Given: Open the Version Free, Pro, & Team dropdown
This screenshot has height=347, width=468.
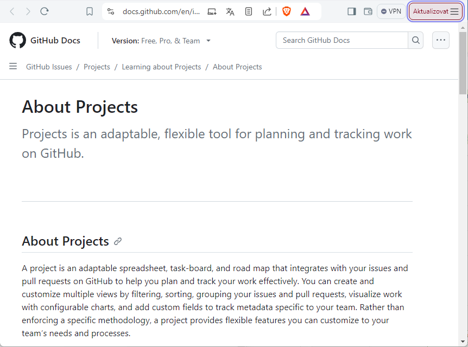Looking at the screenshot, I should (x=161, y=40).
